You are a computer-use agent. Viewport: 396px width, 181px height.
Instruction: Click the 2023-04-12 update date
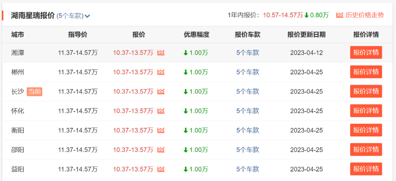(x=306, y=53)
